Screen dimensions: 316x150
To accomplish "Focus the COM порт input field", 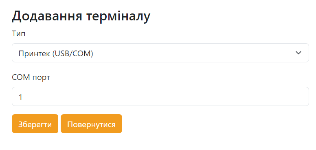I will coord(160,96).
